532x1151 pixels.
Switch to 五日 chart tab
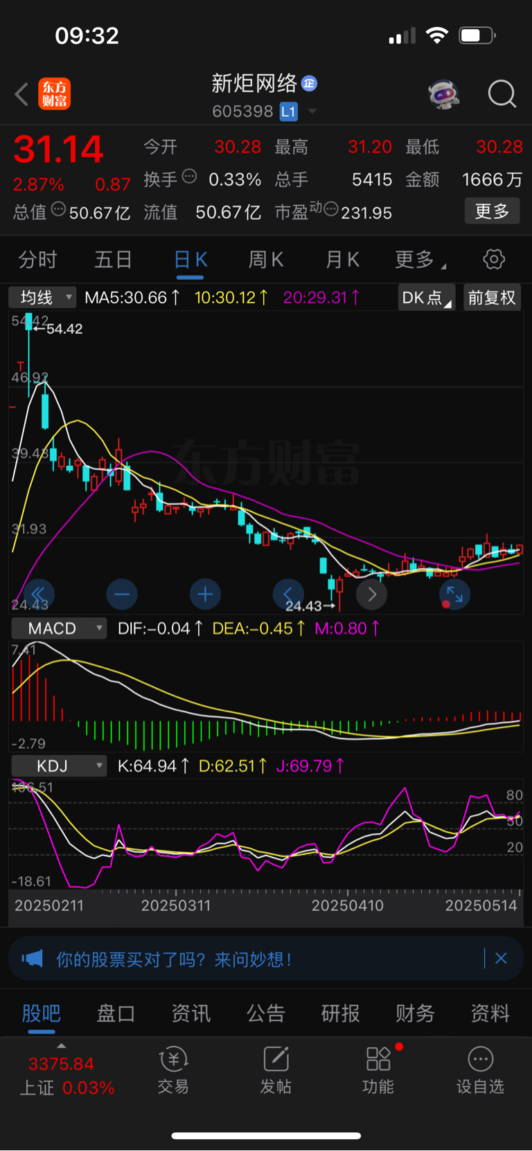[113, 260]
